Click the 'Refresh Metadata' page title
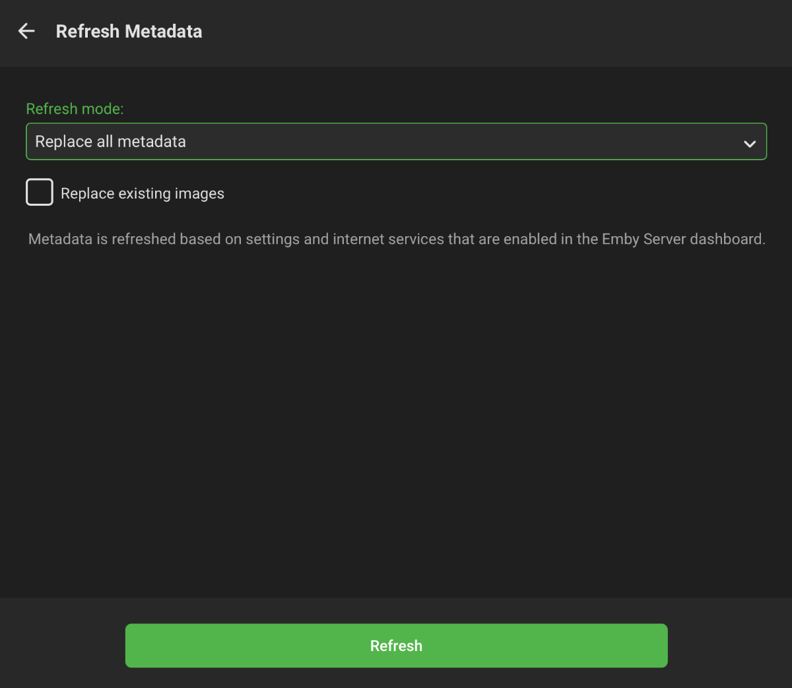 pos(129,32)
